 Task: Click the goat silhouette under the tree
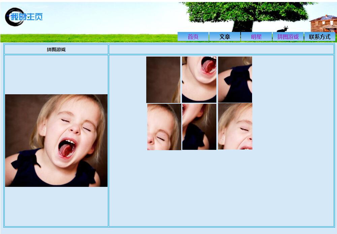coord(282,30)
